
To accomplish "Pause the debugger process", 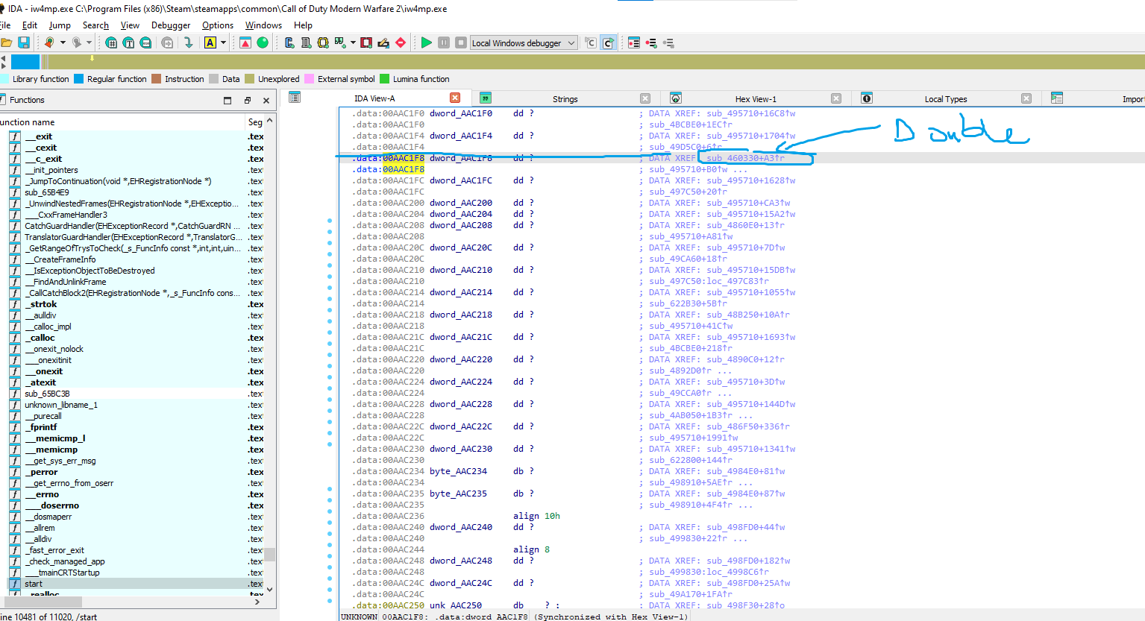I will tap(444, 42).
